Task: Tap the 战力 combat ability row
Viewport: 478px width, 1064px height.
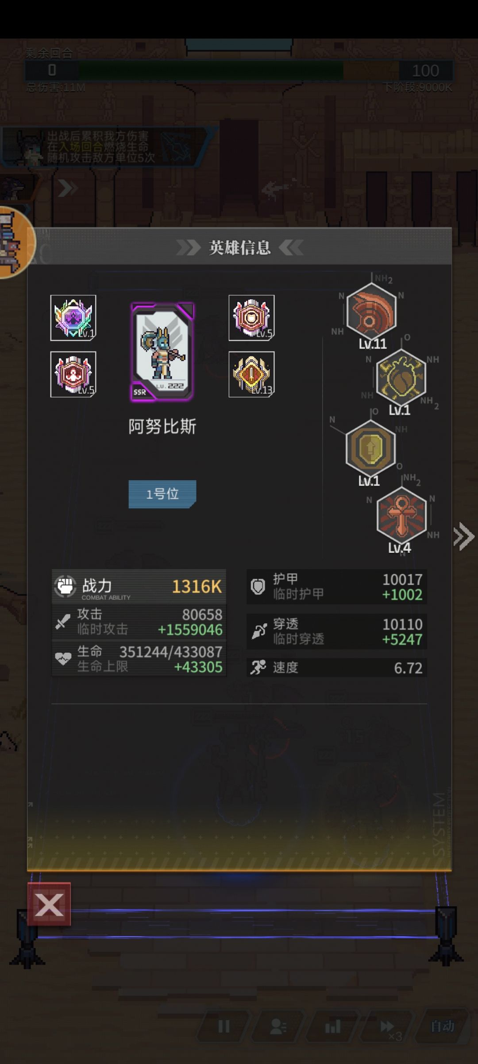Action: tap(139, 586)
